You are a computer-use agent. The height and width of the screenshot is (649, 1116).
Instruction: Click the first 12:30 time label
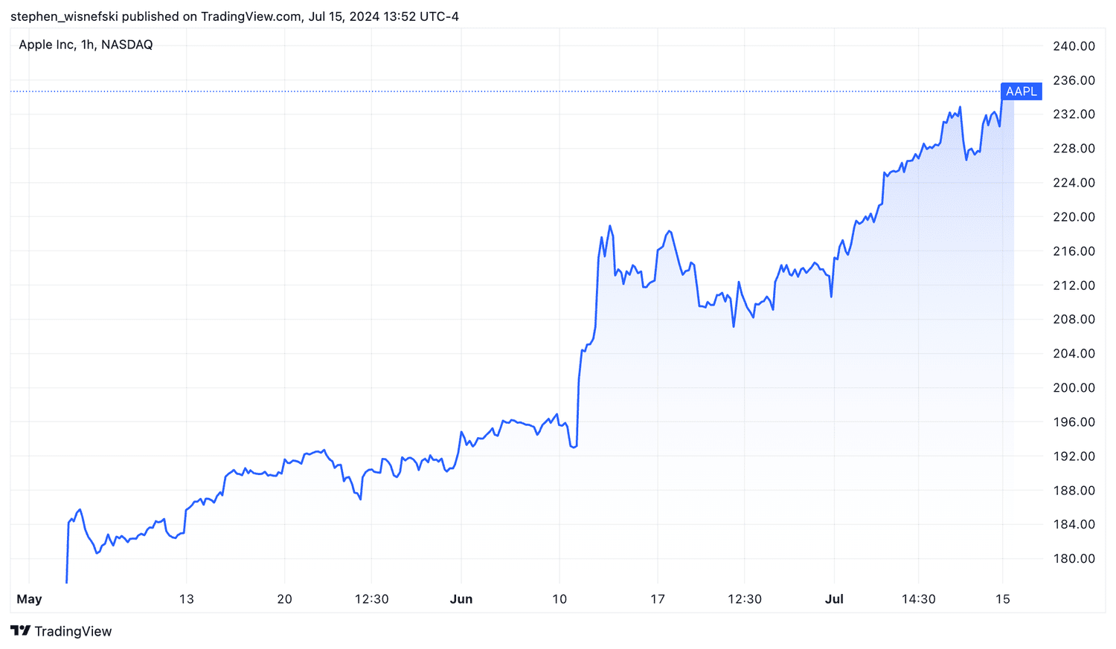click(x=371, y=599)
